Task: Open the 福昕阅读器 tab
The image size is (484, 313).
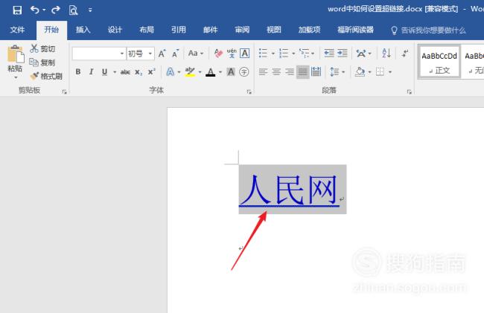Action: coord(356,30)
